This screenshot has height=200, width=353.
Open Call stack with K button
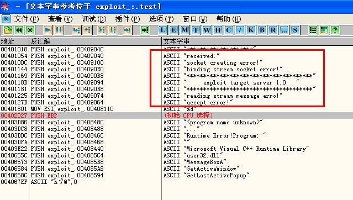click(251, 30)
